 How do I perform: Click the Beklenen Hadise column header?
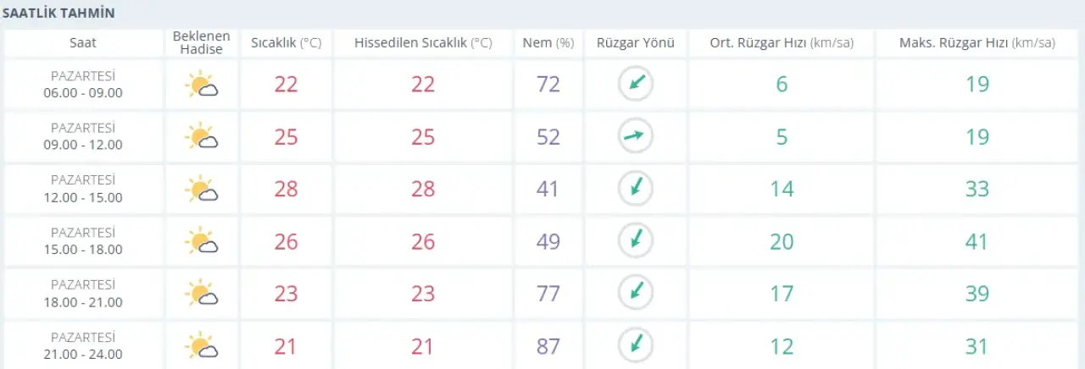pyautogui.click(x=202, y=43)
